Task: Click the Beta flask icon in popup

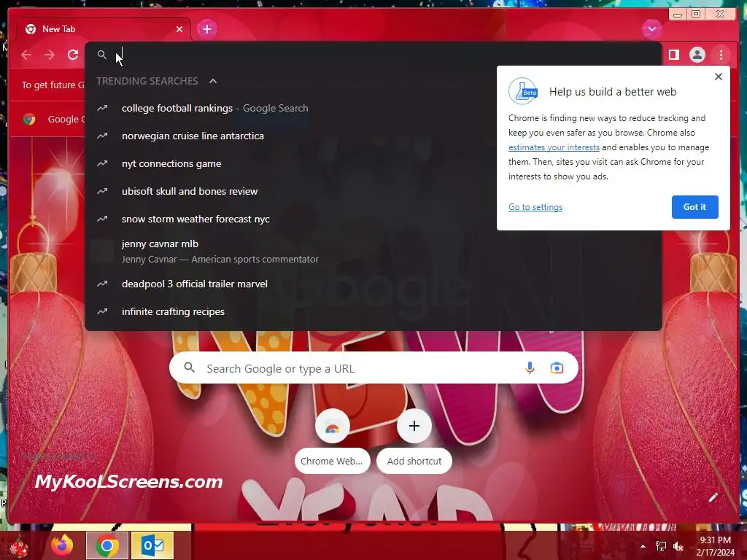Action: 523,91
